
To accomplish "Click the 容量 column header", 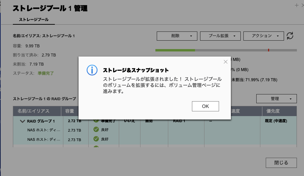I will coord(70,111).
